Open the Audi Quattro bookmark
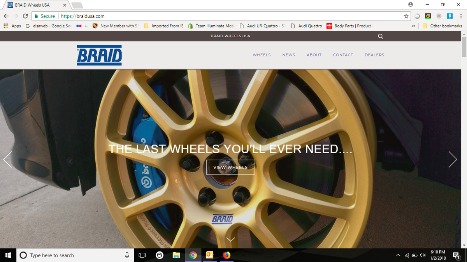The width and height of the screenshot is (467, 262). [307, 26]
